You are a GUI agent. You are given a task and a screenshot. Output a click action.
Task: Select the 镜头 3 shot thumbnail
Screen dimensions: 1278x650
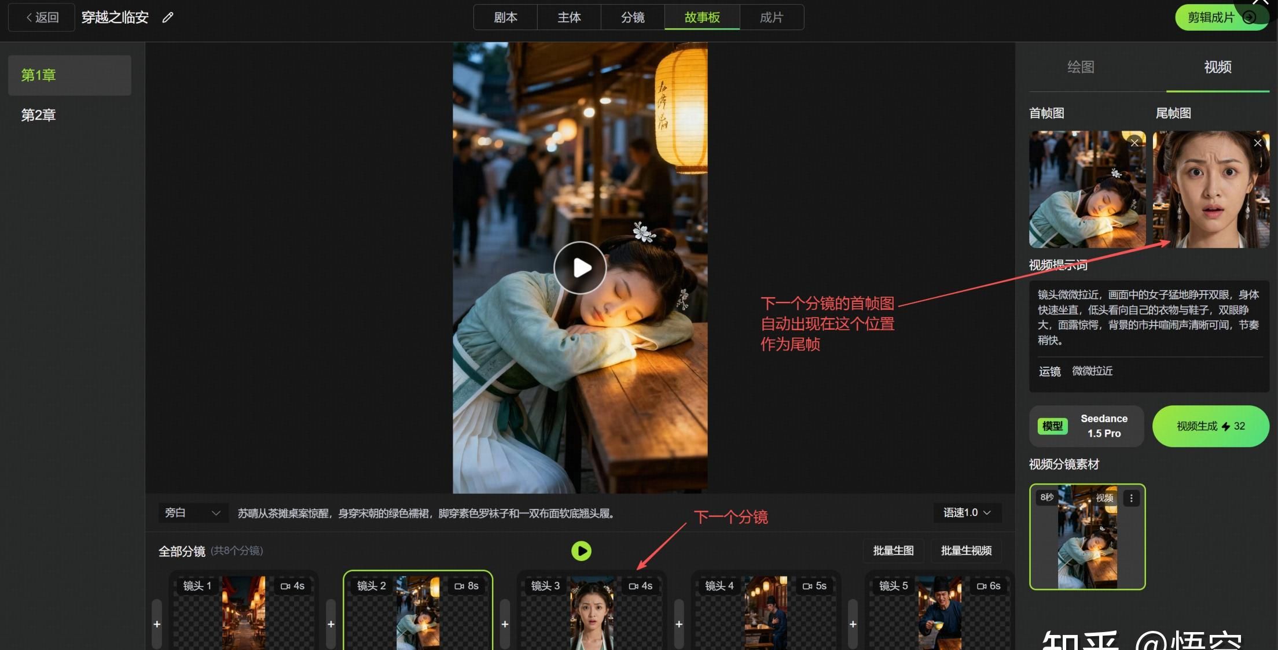point(592,613)
